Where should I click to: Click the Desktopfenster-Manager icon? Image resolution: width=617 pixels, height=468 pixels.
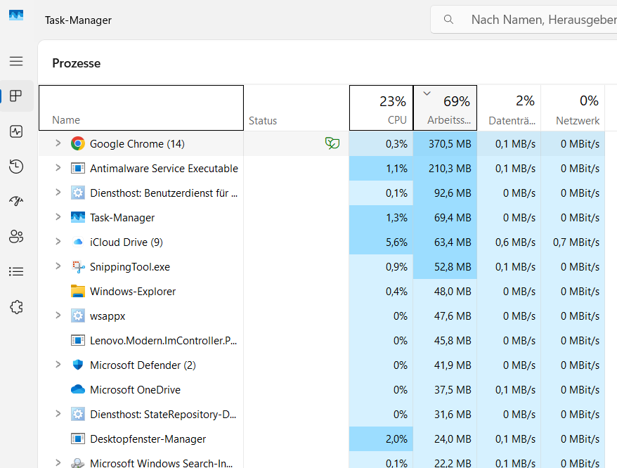[x=78, y=438]
